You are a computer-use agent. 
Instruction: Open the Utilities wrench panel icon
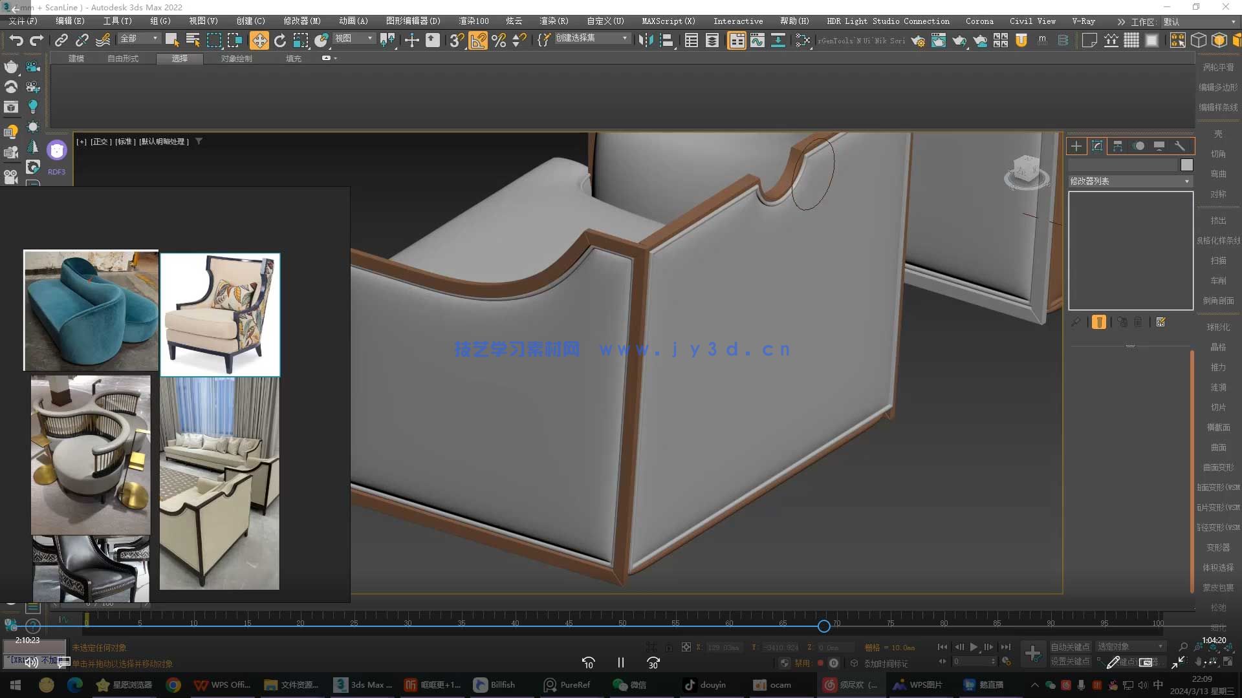pyautogui.click(x=1180, y=146)
